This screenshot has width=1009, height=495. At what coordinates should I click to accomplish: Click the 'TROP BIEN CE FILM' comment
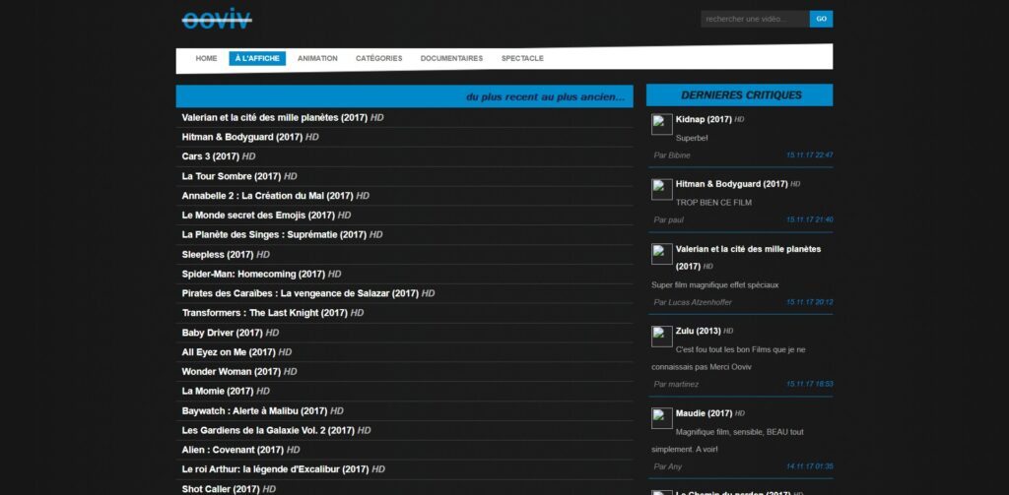click(713, 203)
